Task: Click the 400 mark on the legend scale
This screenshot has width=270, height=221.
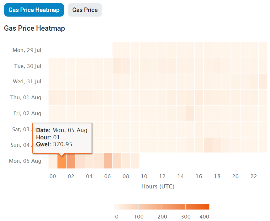Action: coord(204,216)
